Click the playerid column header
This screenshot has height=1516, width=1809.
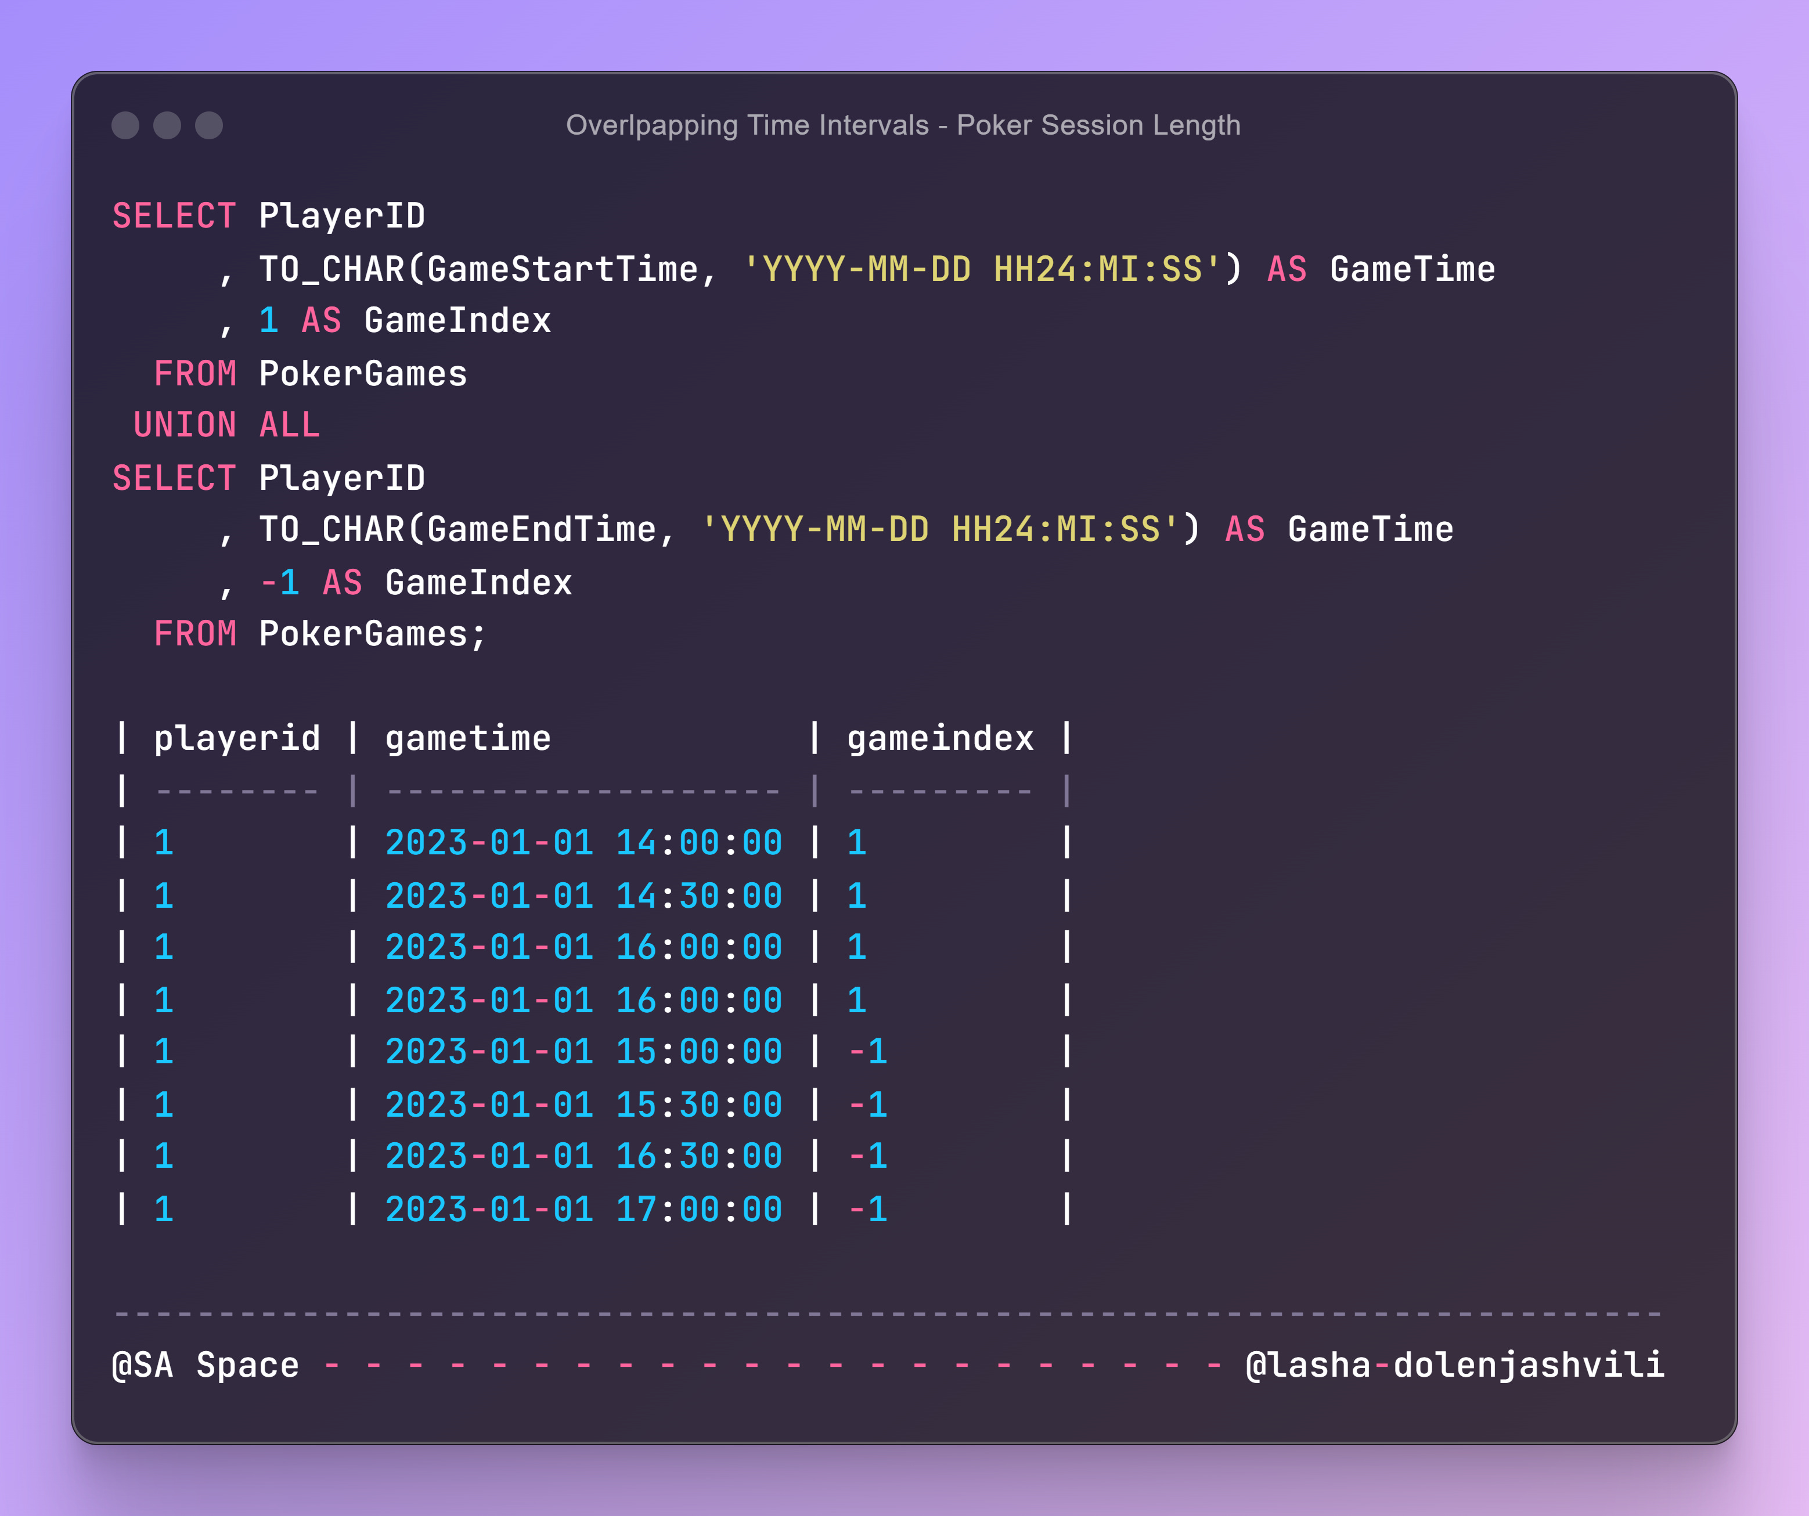click(237, 738)
